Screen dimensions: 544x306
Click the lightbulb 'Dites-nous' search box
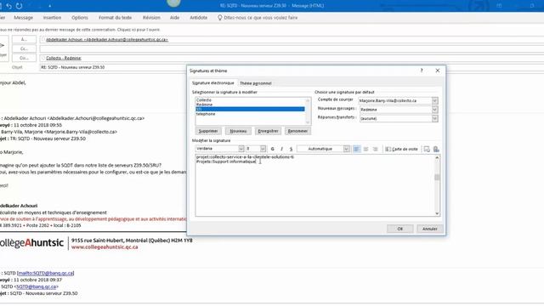[x=258, y=18]
